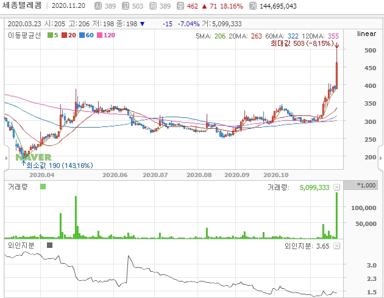Click the 이동평균선 legend label

[24, 35]
